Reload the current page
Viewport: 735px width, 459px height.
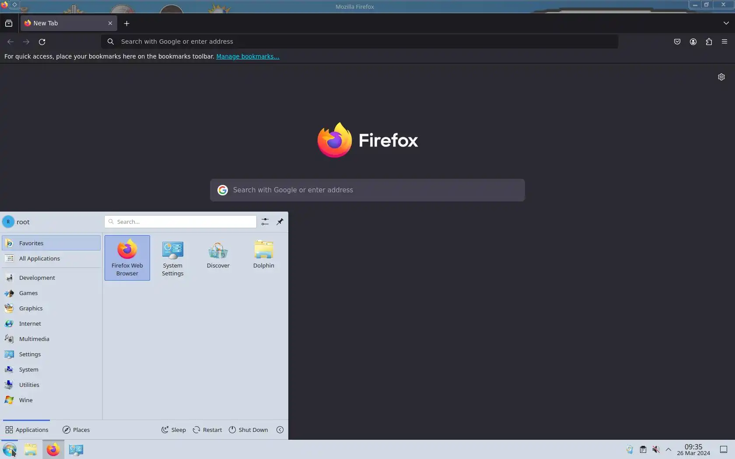point(42,42)
